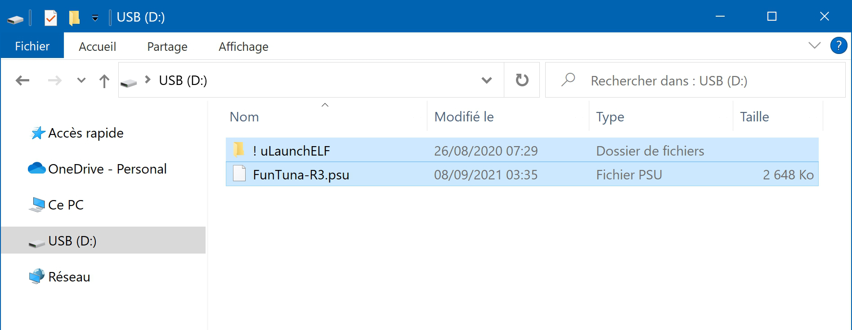852x330 pixels.
Task: Open the Customize Quick Access Toolbar dropdown
Action: (x=95, y=18)
